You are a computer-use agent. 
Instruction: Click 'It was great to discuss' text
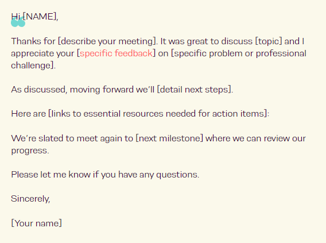[x=207, y=41]
